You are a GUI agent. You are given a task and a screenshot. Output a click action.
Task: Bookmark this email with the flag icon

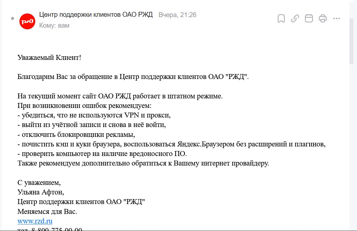point(281,18)
